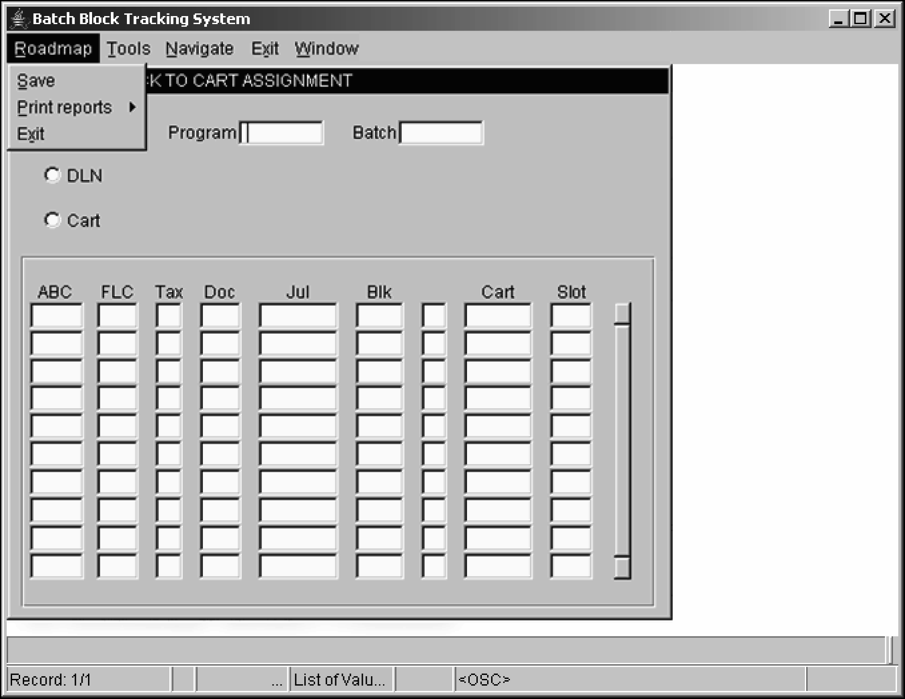Click the first Slot column field

pos(571,315)
